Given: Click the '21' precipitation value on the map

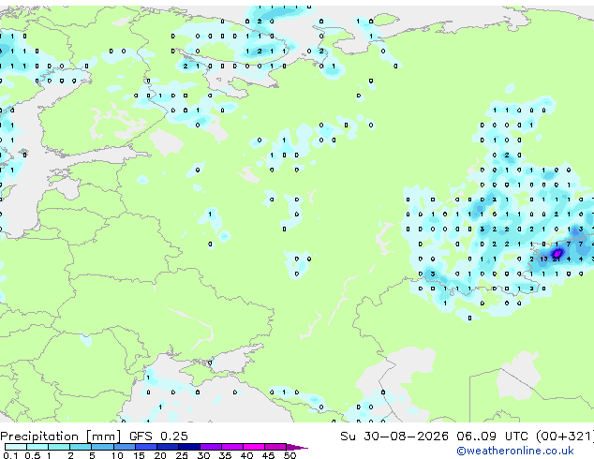Looking at the screenshot, I should pos(557,259).
